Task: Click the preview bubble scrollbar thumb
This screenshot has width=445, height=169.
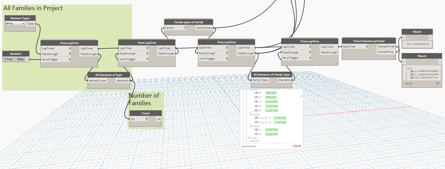Action: 301,96
